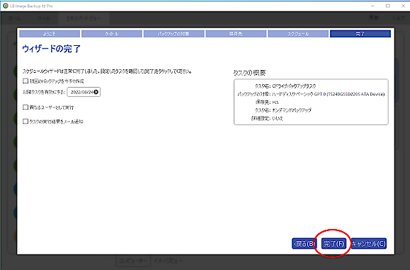The height and width of the screenshot is (270, 410).
Task: Click the LB Image Backup app icon in title bar
Action: [x=6, y=6]
